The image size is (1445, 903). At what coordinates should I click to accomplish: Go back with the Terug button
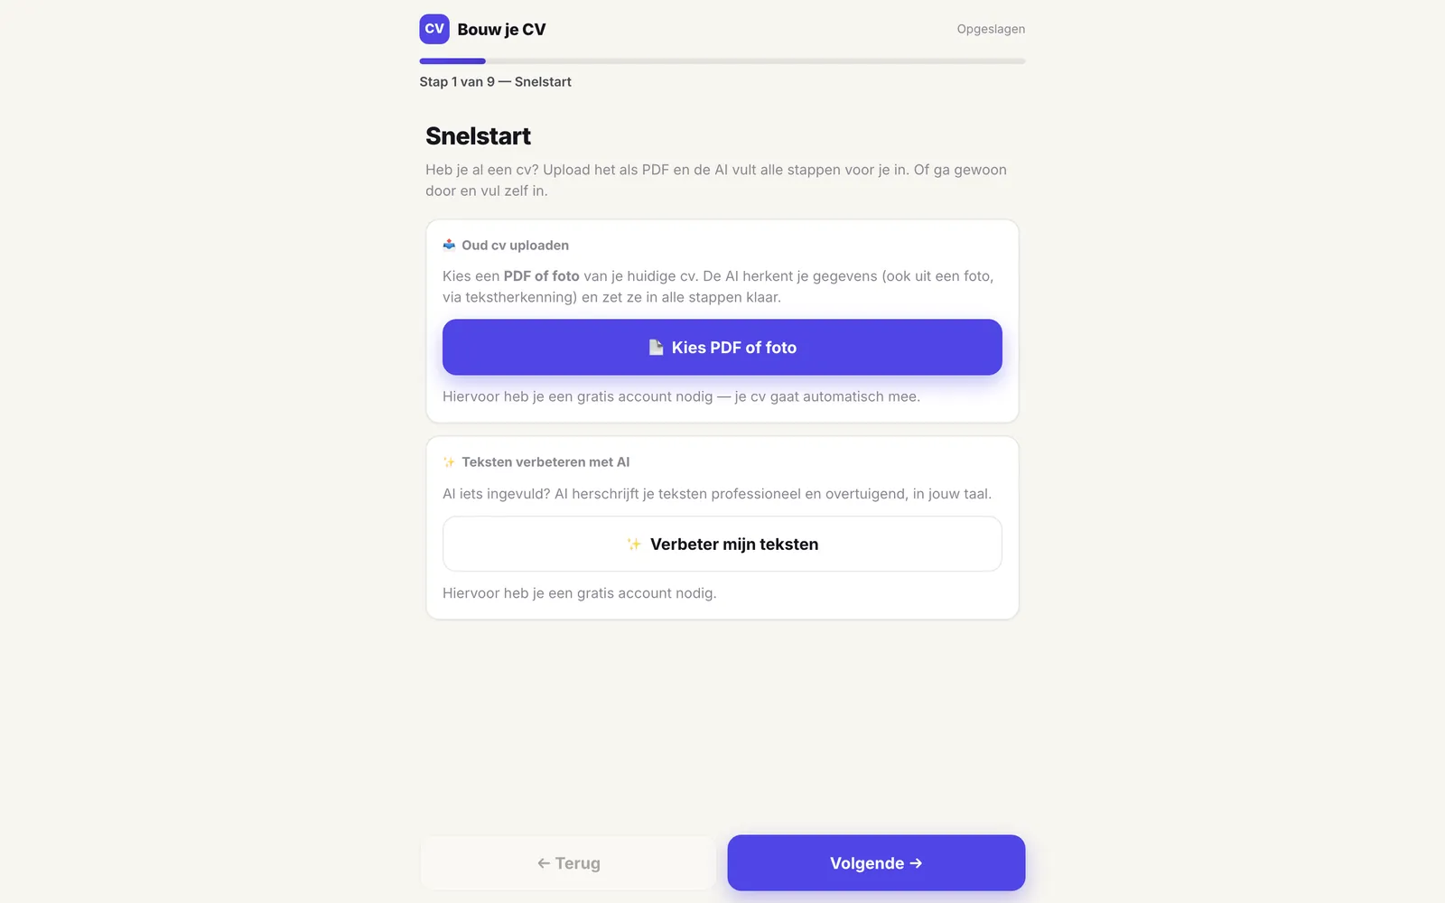pos(568,862)
